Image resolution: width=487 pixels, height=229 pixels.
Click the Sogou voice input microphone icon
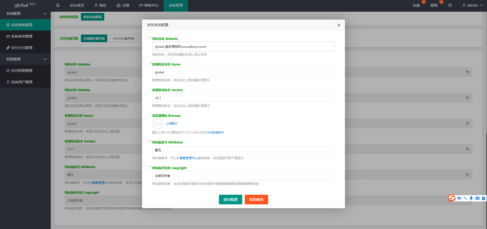[x=471, y=198]
